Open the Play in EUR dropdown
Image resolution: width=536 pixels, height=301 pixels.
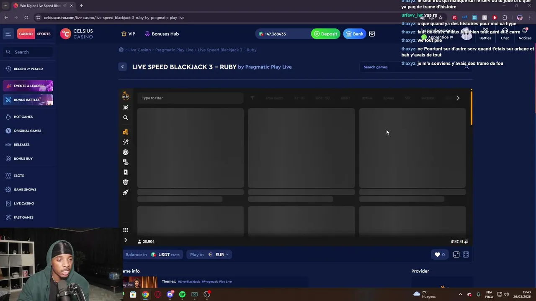tap(209, 255)
